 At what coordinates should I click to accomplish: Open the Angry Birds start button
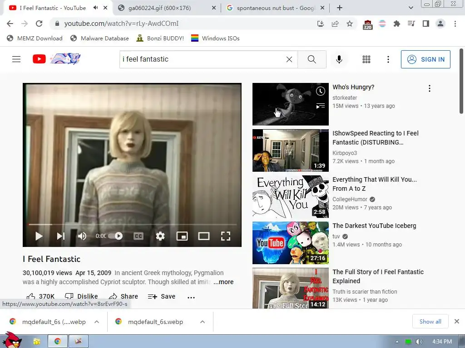12,340
